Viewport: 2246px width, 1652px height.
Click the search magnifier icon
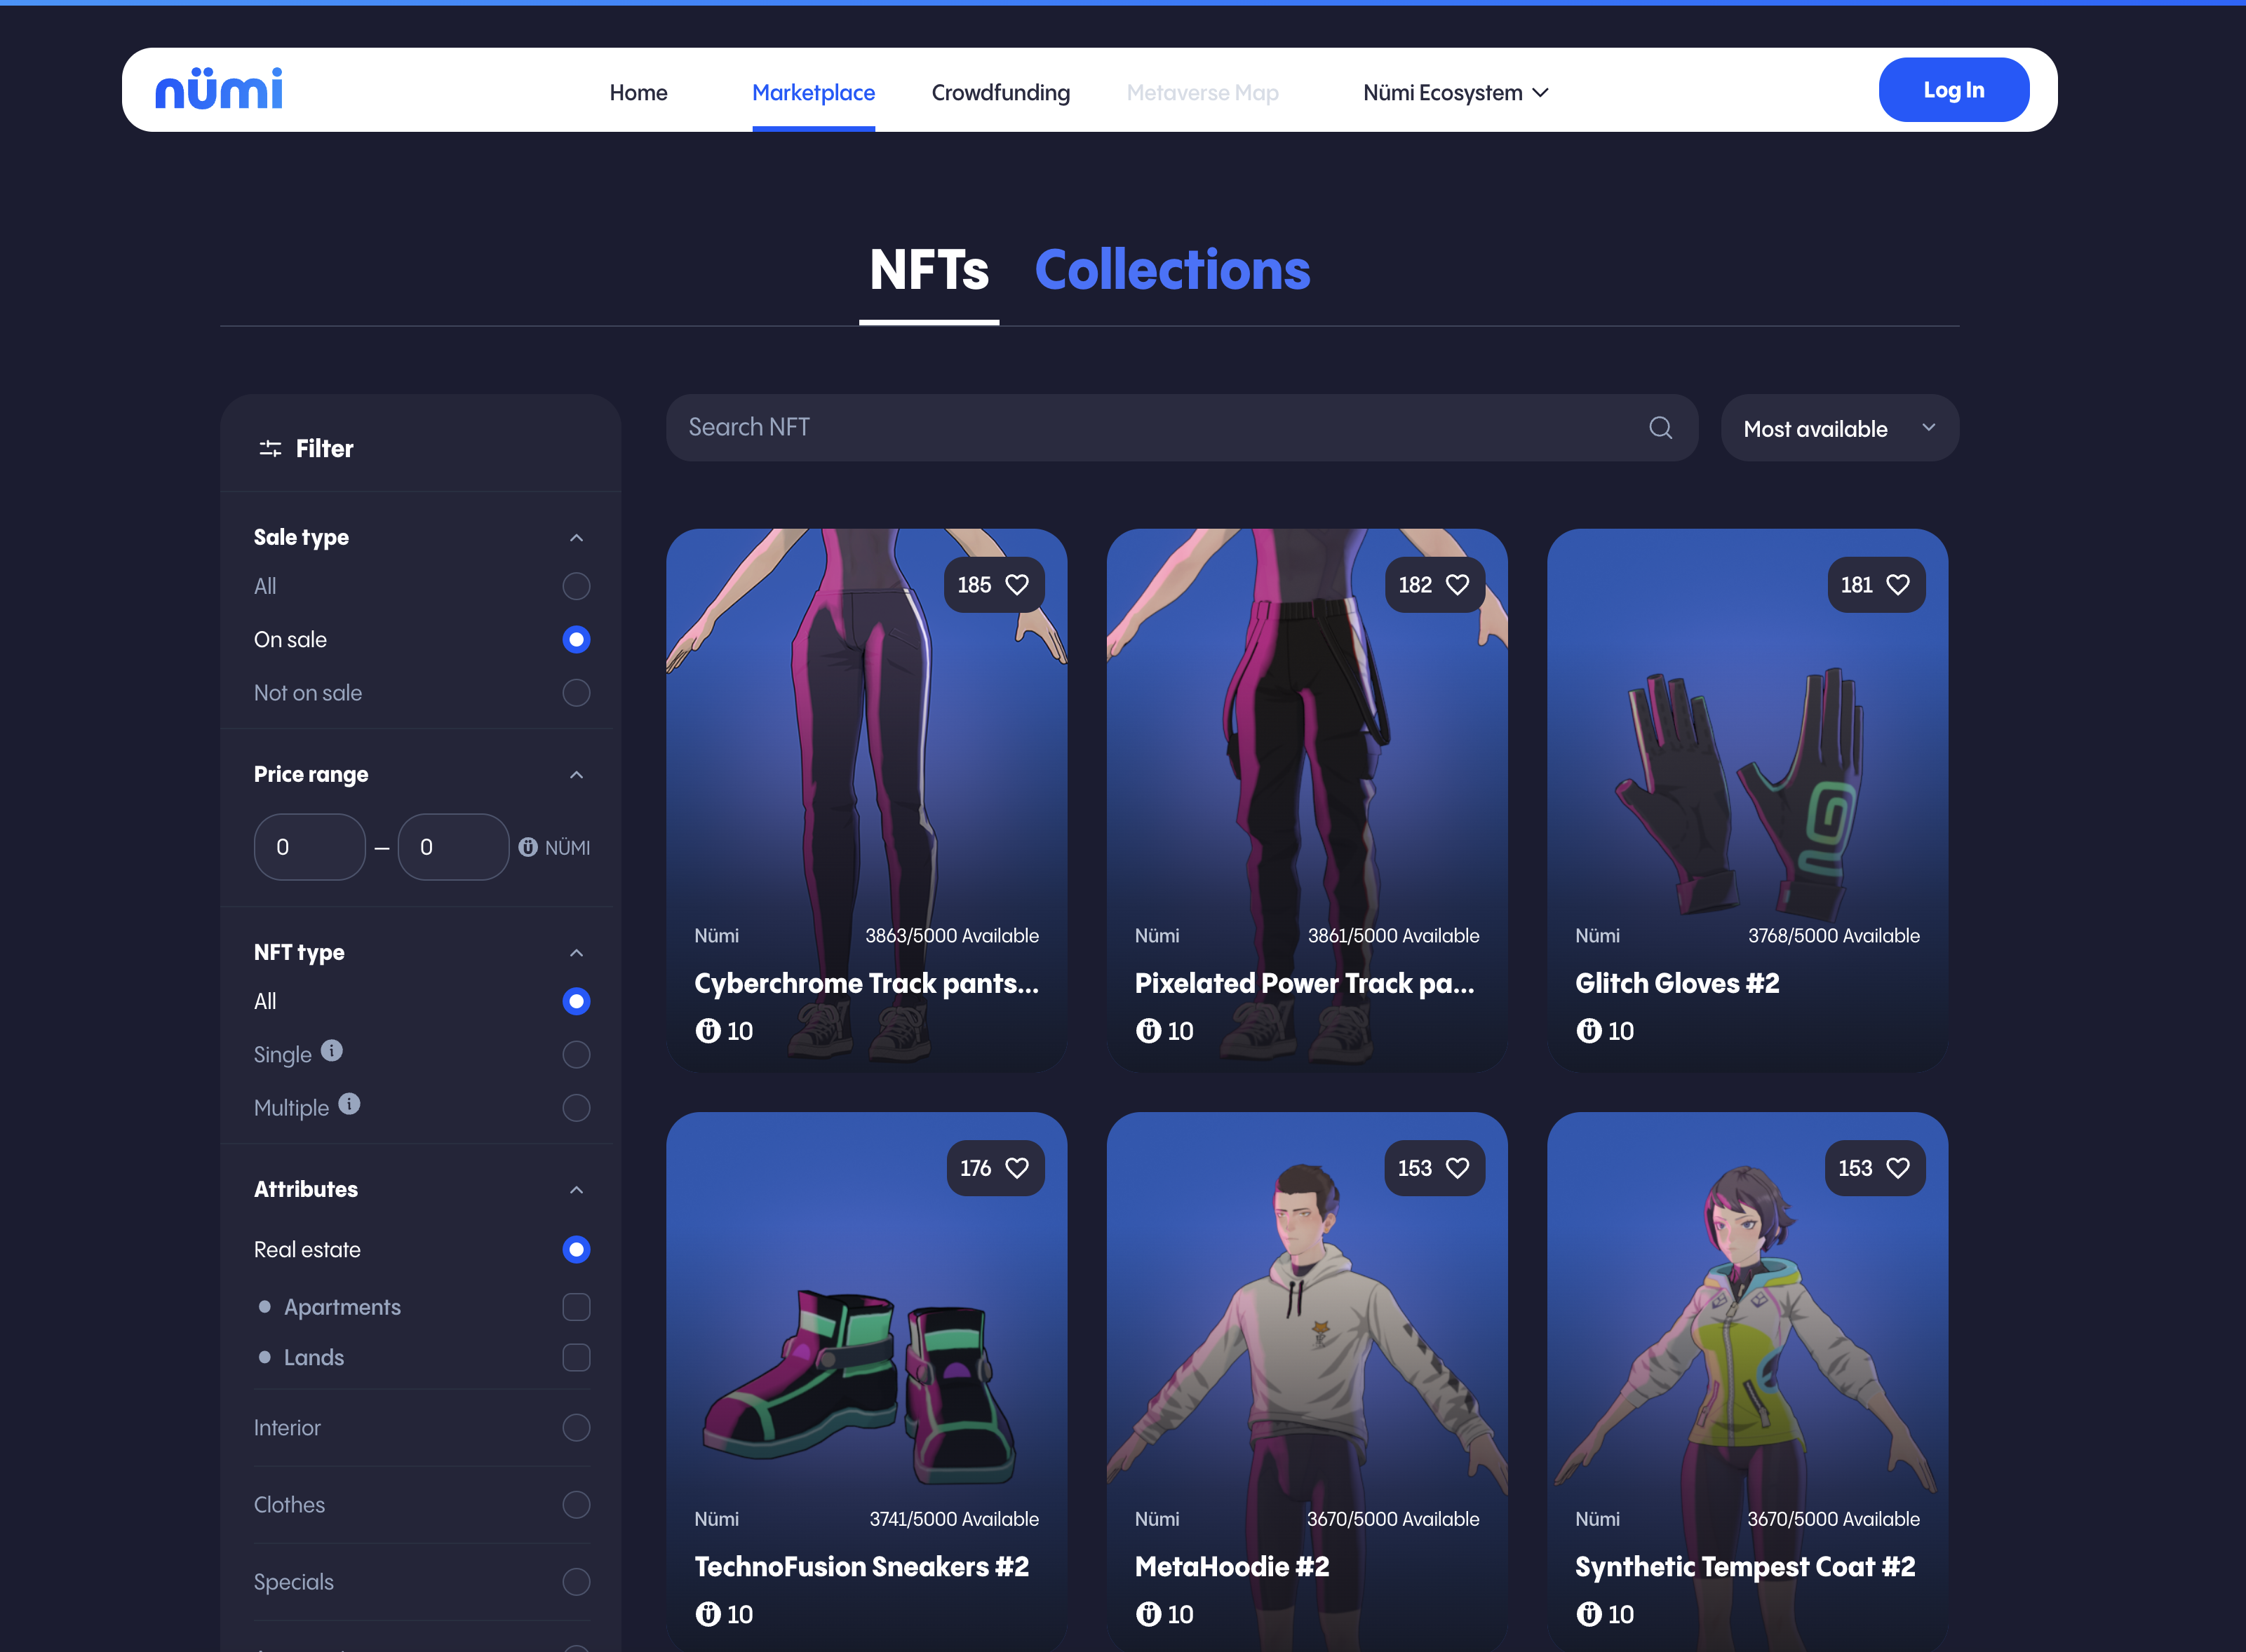(1660, 428)
